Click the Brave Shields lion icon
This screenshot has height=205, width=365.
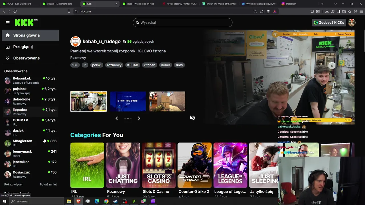pos(268,11)
